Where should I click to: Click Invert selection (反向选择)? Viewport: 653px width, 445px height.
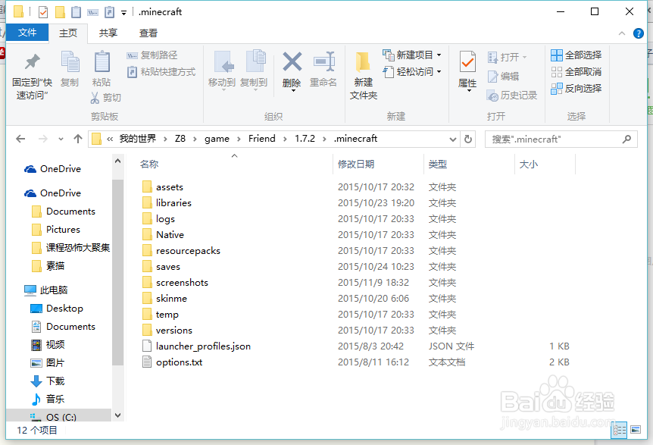click(576, 89)
